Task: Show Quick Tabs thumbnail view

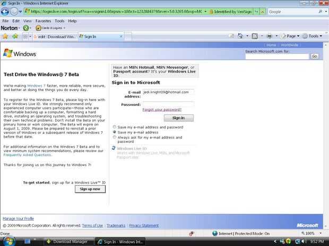Action: [25, 37]
